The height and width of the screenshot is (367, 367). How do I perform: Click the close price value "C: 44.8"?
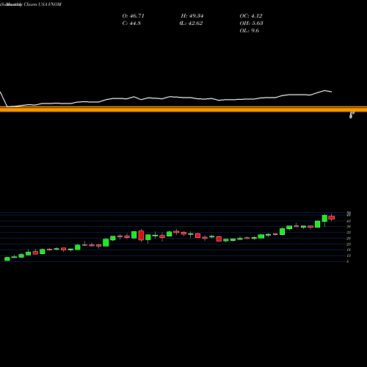(131, 23)
